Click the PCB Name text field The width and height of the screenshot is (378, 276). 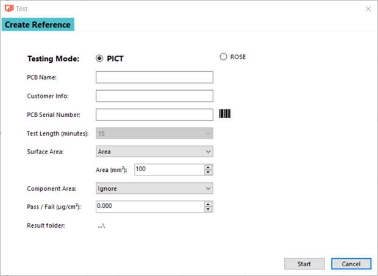coord(154,77)
